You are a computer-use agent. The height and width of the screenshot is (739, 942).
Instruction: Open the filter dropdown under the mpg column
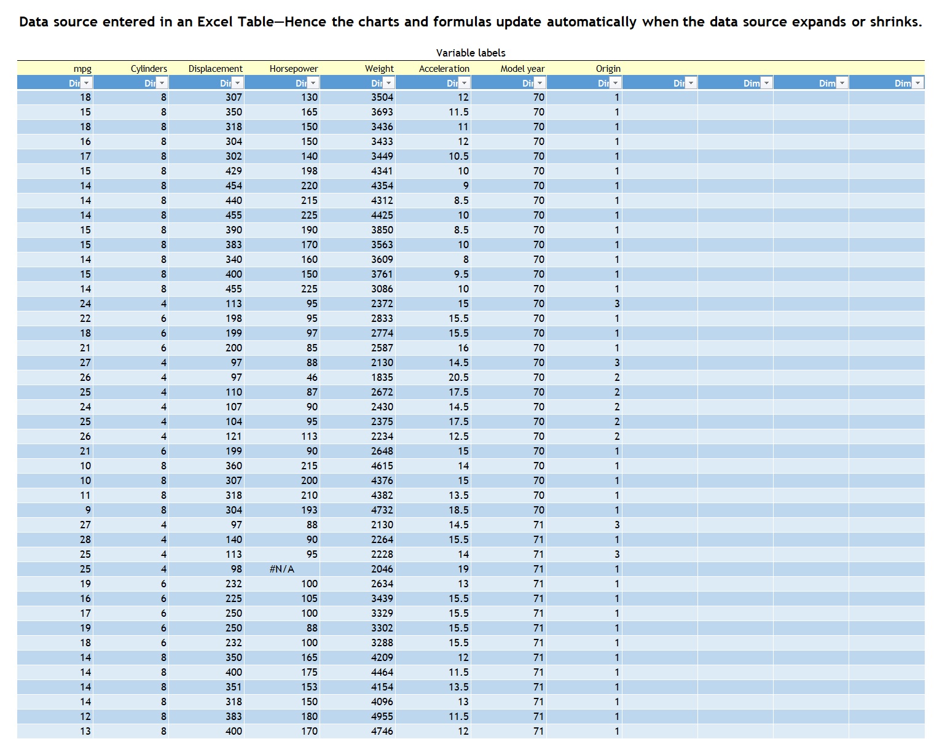(87, 83)
